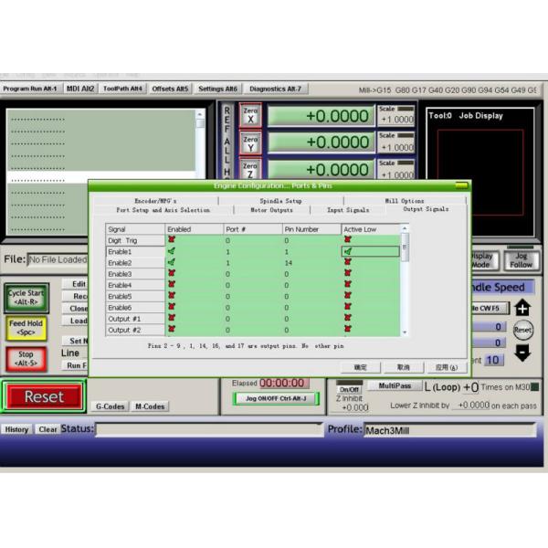Zero the Z axis

click(x=251, y=169)
